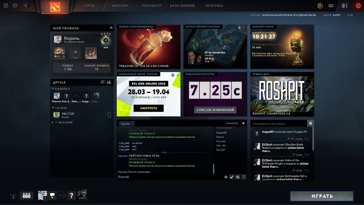The image size is (364, 205).
Task: Add a chat channel with the plus icon
Action: (243, 123)
